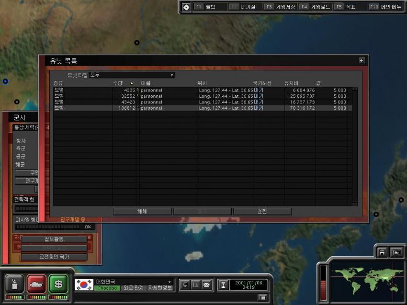Screen dimensions: 407x305
Task: Expand the unit row with quantity 4335
Action: coord(138,90)
